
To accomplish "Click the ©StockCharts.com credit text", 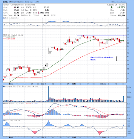I will [119, 2].
